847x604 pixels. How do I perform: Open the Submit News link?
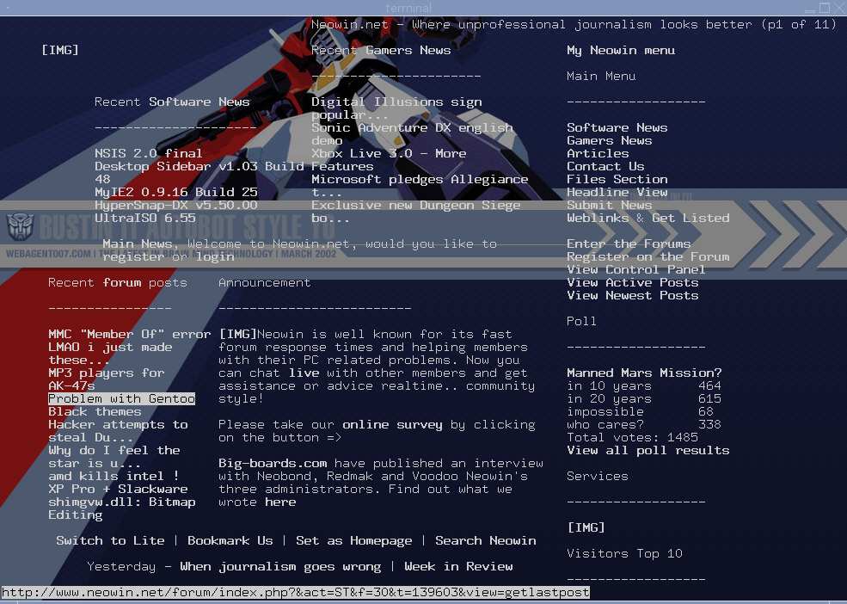610,206
